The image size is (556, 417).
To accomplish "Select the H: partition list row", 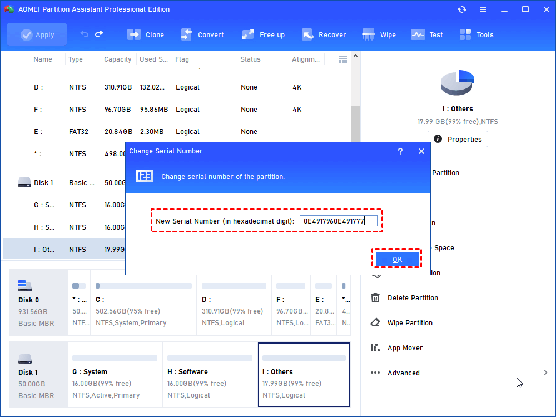I will (x=64, y=227).
